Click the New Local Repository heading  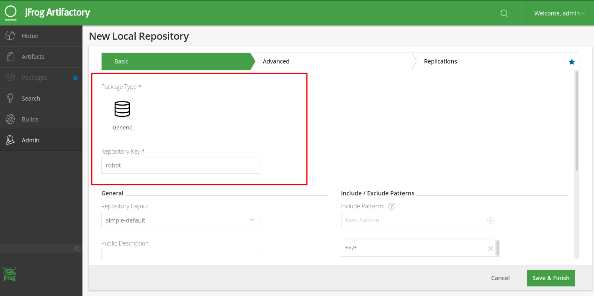point(139,36)
